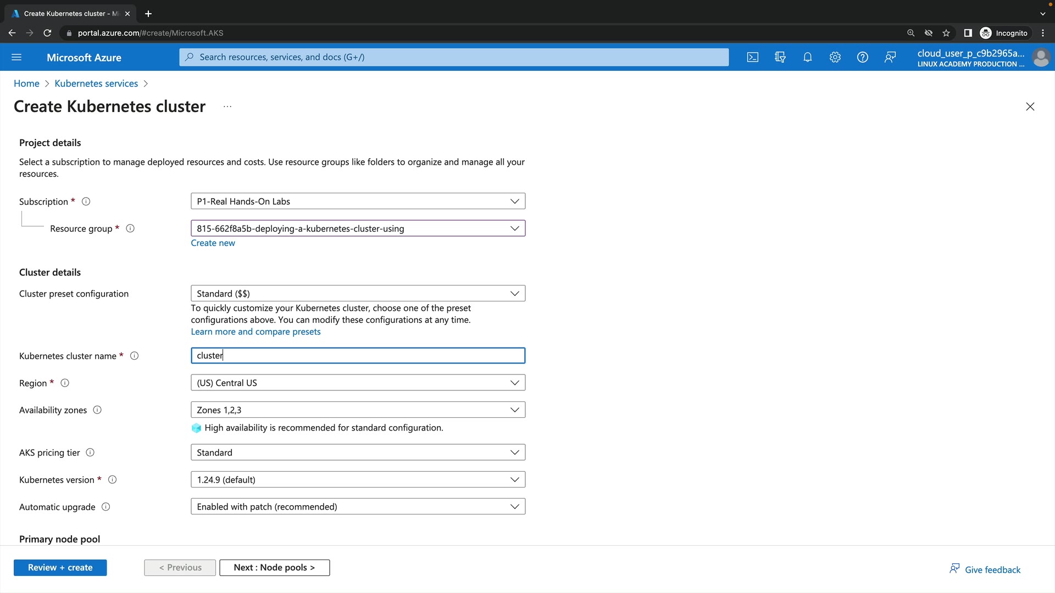Open the Automatic upgrade dropdown
This screenshot has width=1055, height=593.
[x=358, y=507]
